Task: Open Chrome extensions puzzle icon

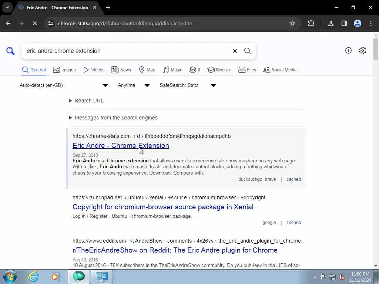Action: [x=311, y=23]
